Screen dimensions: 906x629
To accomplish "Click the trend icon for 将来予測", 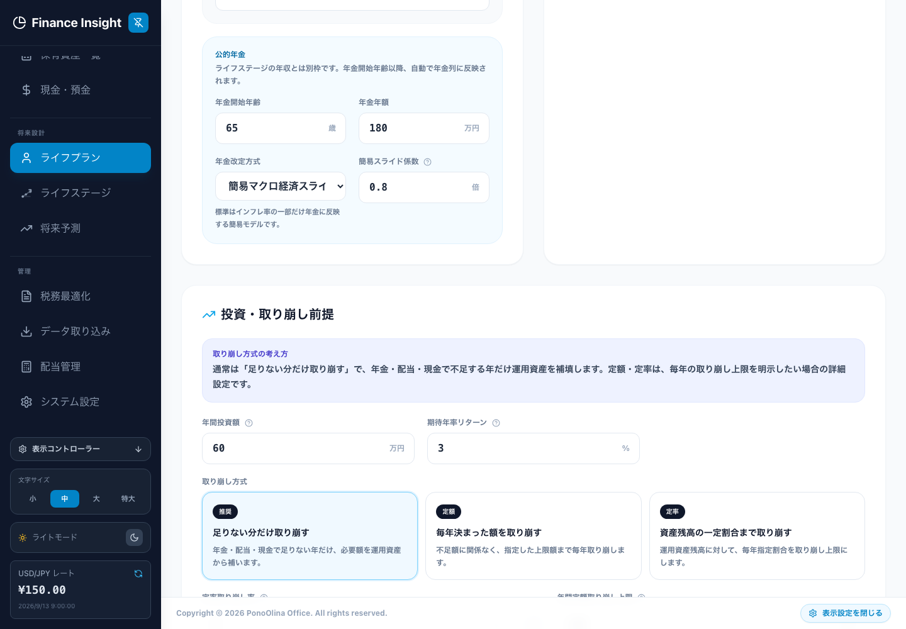I will pos(26,228).
